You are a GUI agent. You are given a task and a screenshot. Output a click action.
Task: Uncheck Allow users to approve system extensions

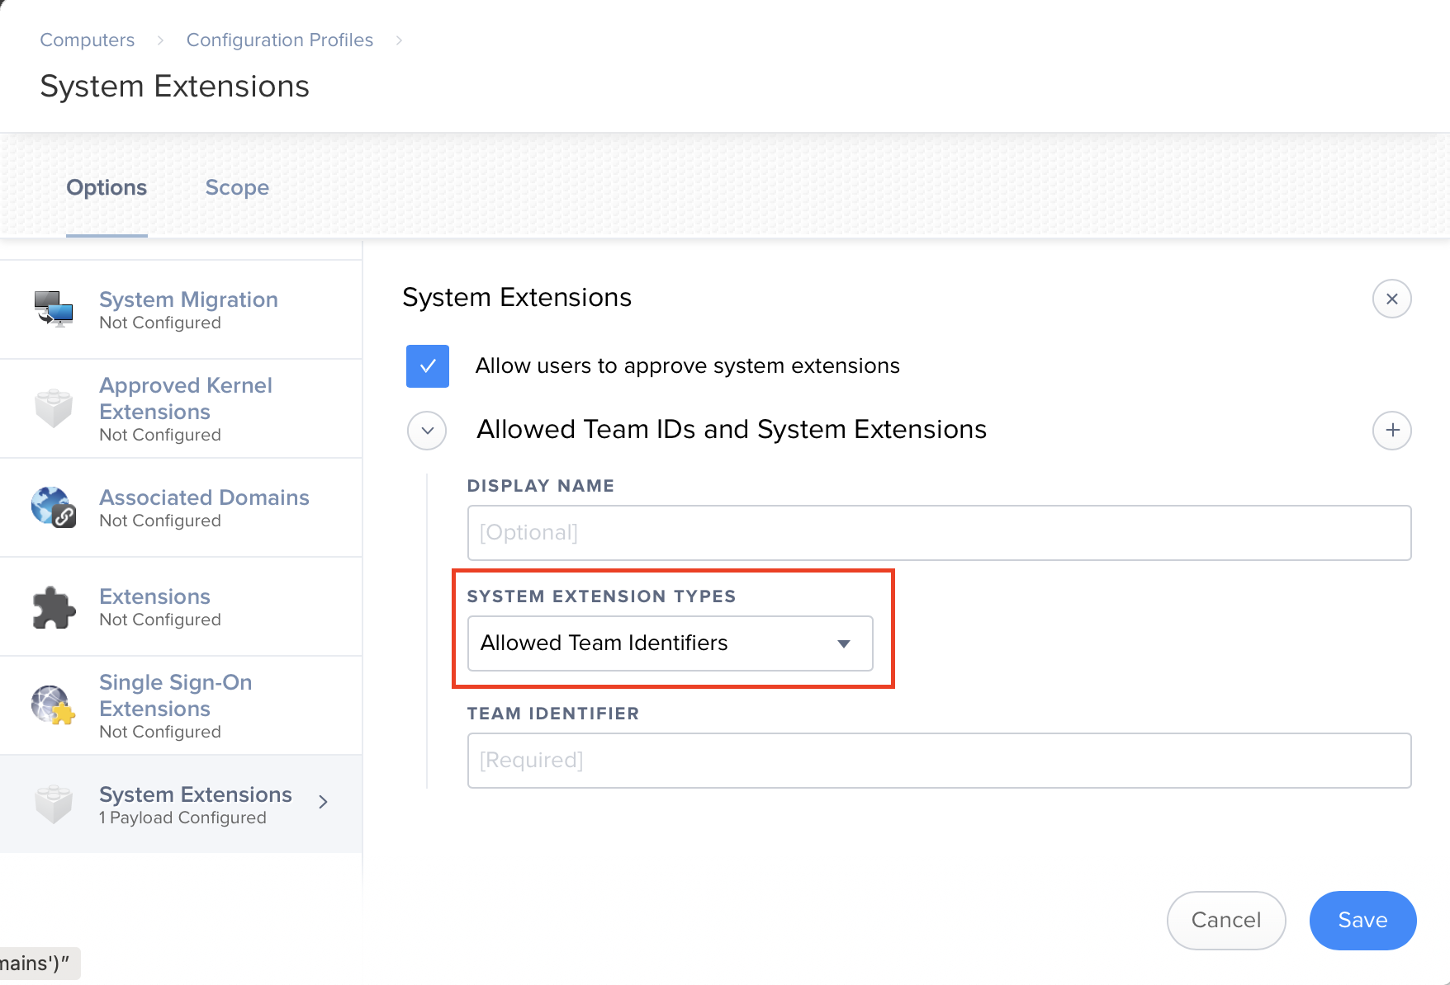click(x=428, y=366)
